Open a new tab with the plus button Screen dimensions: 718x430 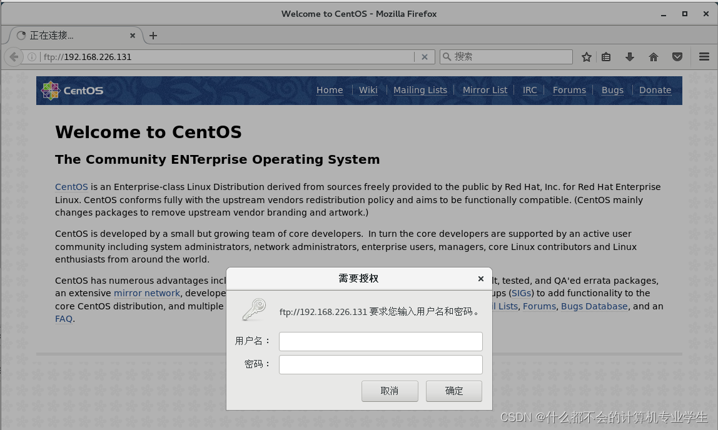153,36
